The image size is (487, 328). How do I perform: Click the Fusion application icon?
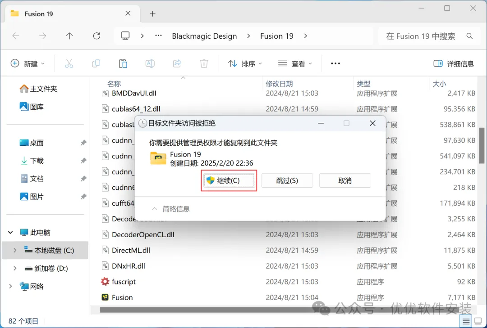(105, 297)
